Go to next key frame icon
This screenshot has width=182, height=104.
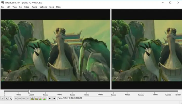pos(36,98)
